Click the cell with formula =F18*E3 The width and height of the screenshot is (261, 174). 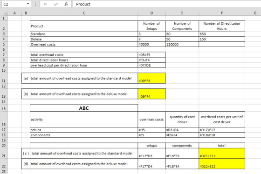tap(182, 153)
